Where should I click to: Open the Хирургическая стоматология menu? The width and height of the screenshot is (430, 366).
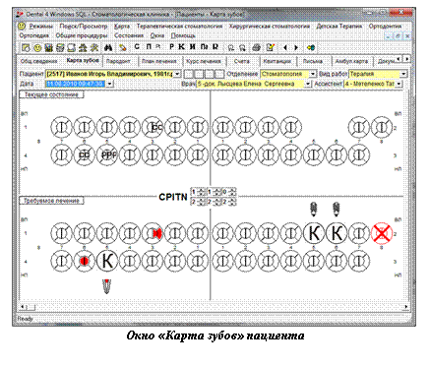coord(270,26)
